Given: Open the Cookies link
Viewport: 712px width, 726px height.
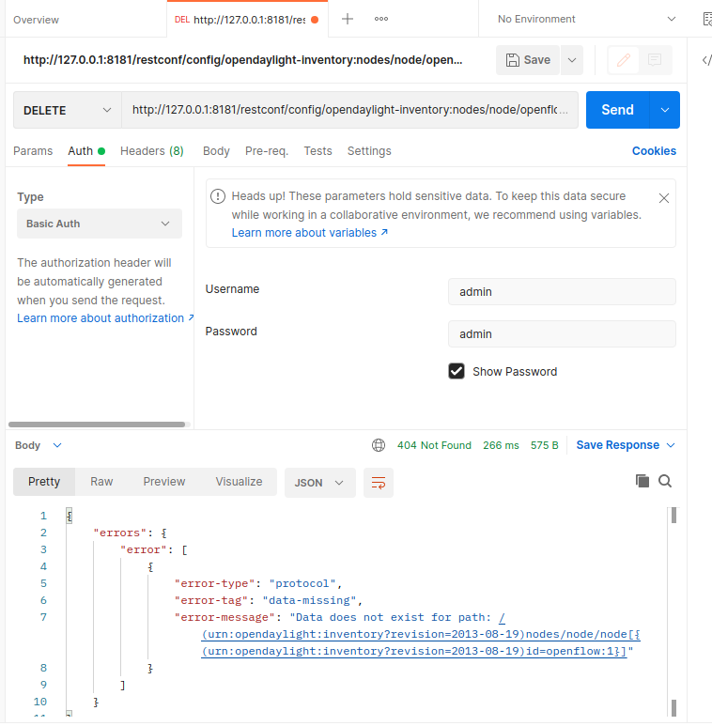Looking at the screenshot, I should click(654, 151).
